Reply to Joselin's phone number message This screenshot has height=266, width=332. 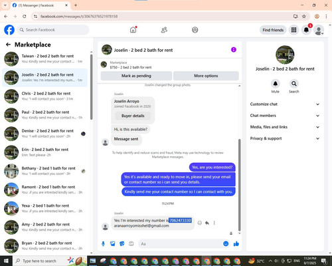point(207,223)
